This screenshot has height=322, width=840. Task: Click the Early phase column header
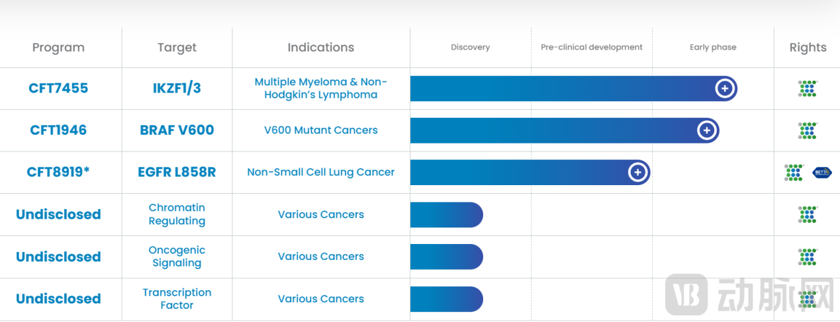point(713,48)
